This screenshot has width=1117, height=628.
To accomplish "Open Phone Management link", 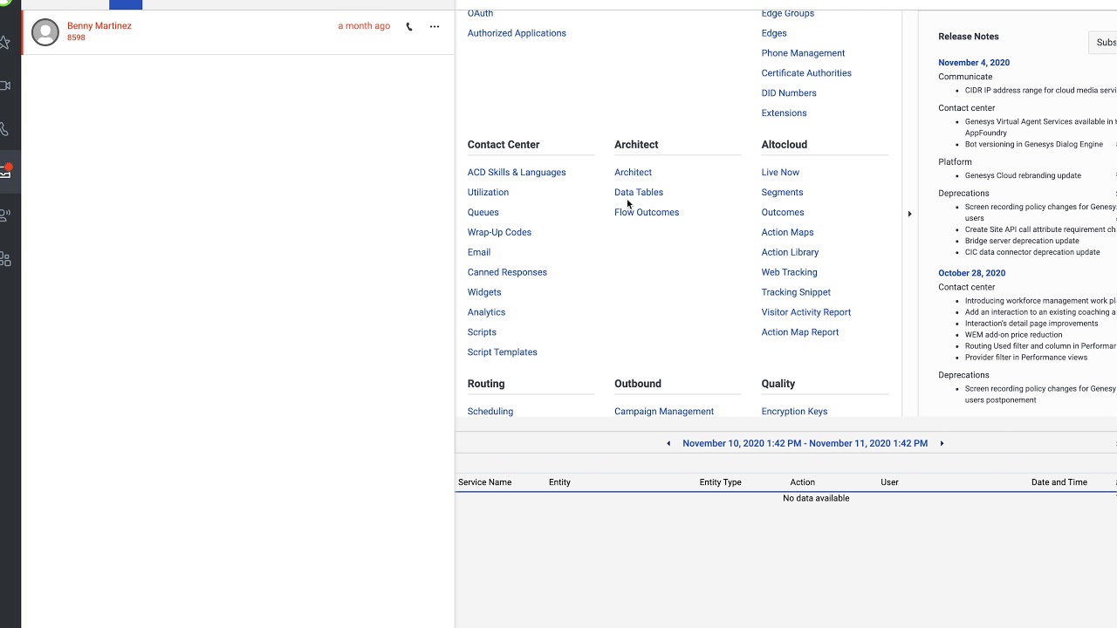I will [x=803, y=53].
